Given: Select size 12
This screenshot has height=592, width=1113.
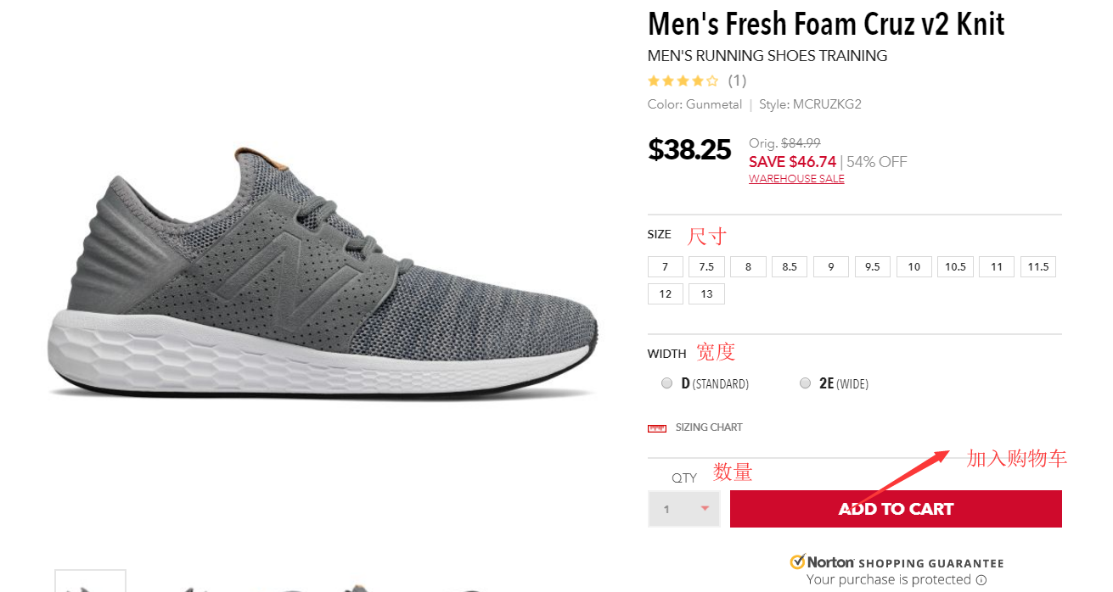Looking at the screenshot, I should tap(665, 294).
